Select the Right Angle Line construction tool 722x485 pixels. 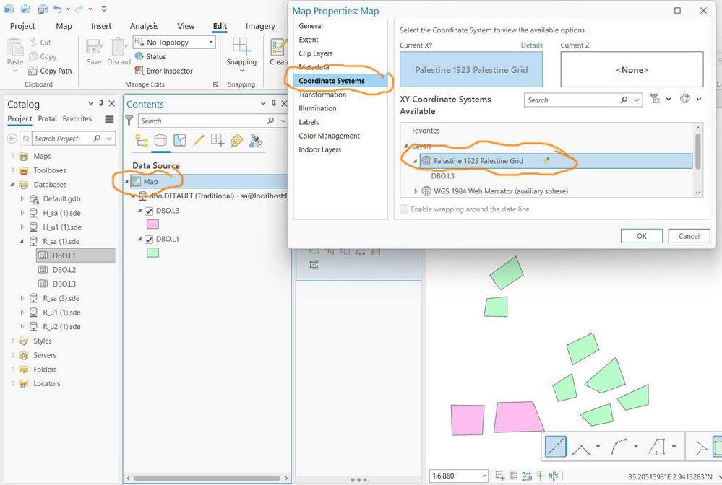[x=581, y=447]
